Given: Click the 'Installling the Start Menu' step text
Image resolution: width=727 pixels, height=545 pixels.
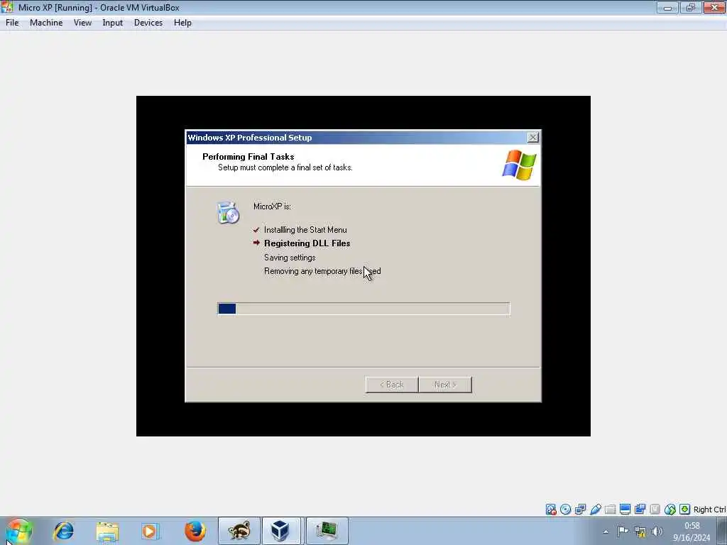Looking at the screenshot, I should tap(305, 230).
